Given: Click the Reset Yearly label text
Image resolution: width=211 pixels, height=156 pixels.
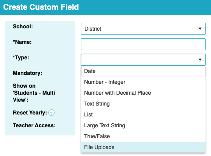Looking at the screenshot, I should (x=30, y=113).
